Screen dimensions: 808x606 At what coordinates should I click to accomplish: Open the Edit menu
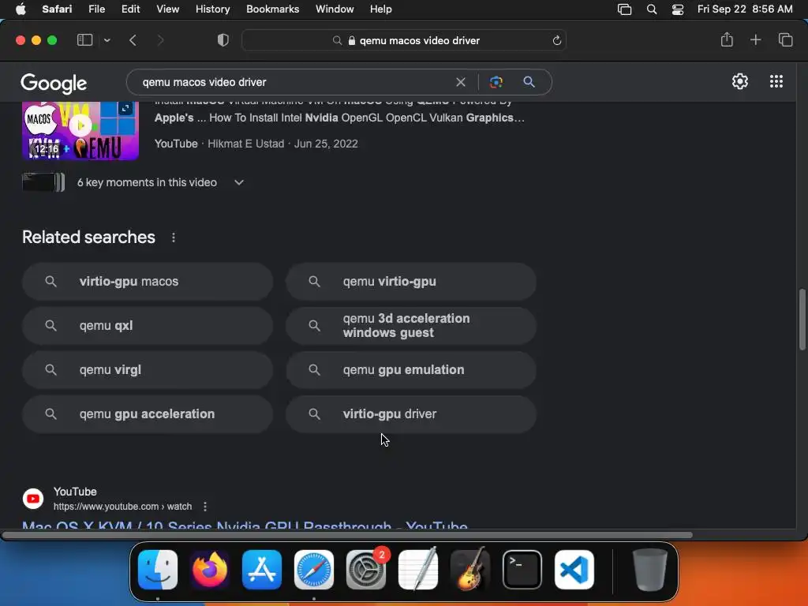[130, 9]
